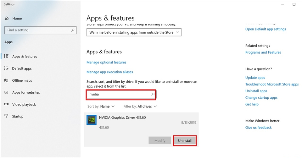
Task: Click the version text 431.60
Action: [x=104, y=128]
